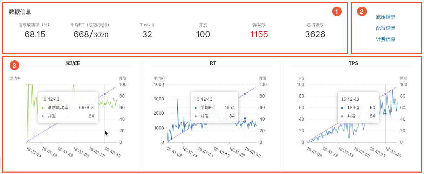Click the orange badge numbered 3
This screenshot has width=424, height=174.
(x=14, y=65)
